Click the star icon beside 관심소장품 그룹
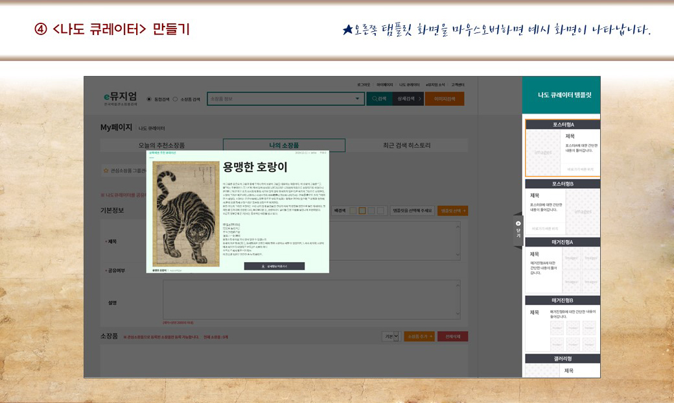The height and width of the screenshot is (403, 674). 106,171
